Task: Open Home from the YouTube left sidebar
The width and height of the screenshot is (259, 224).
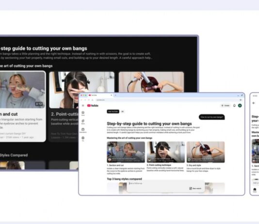Action: [83, 113]
